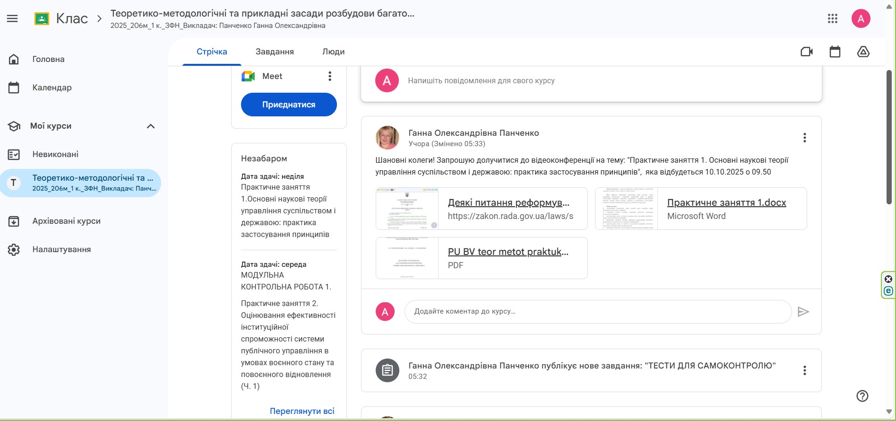Open Архівовані курси in the sidebar
Screen dimensions: 896x421
[66, 221]
